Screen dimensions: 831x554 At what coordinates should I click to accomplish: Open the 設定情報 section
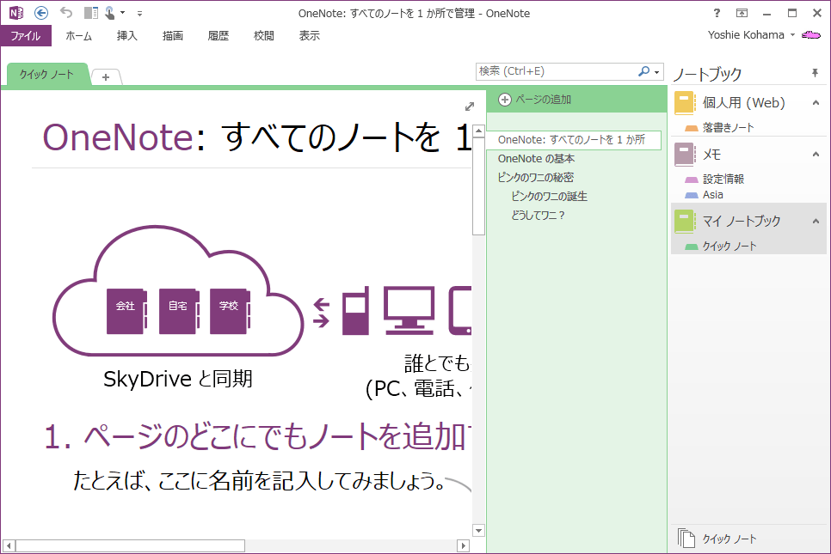coord(723,179)
